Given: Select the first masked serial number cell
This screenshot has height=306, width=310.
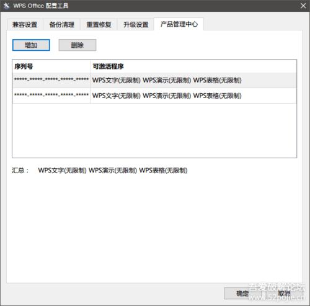Looking at the screenshot, I should click(51, 80).
